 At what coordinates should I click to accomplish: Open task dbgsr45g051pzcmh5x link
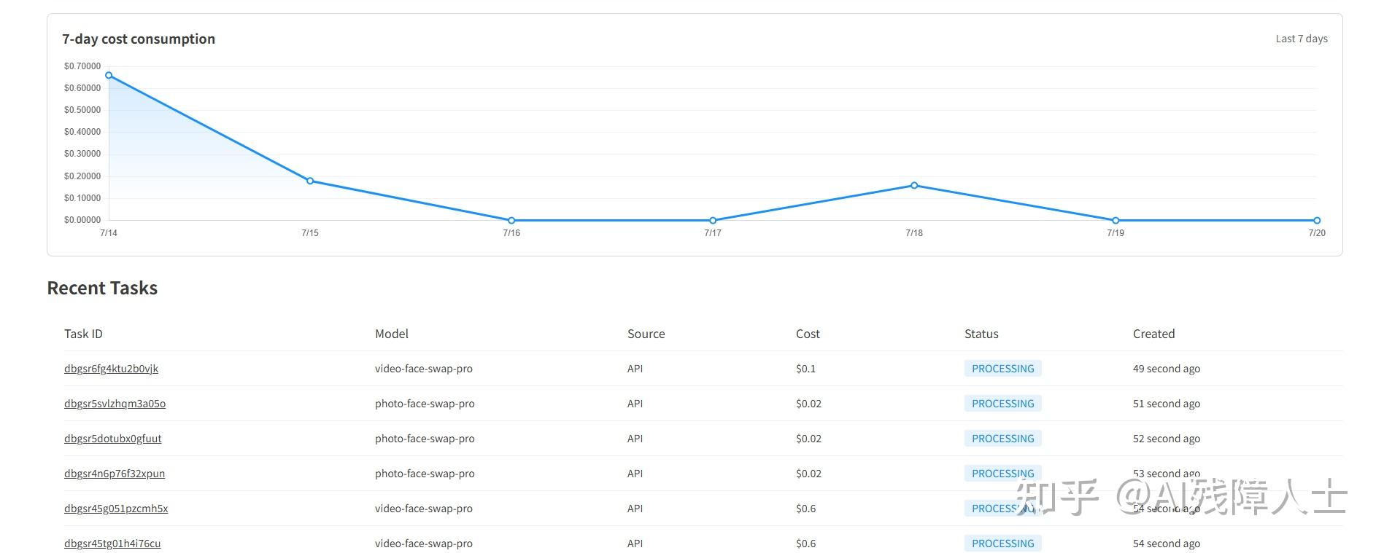tap(116, 509)
